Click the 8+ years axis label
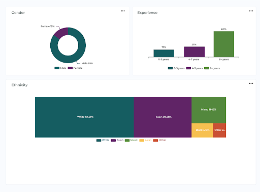The height and width of the screenshot is (192, 260). tap(224, 60)
